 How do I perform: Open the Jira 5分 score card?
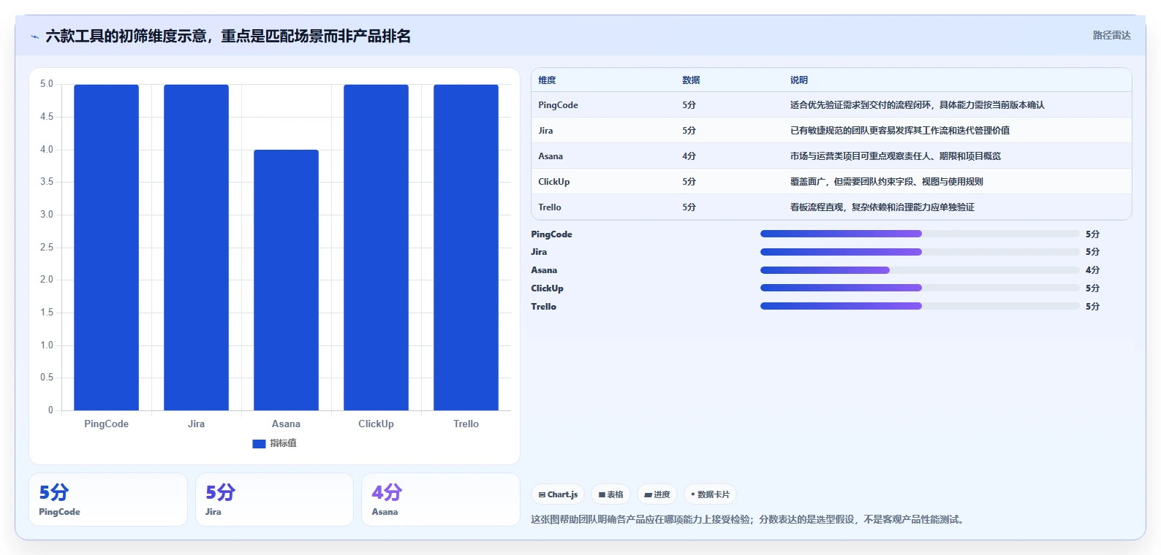[274, 499]
